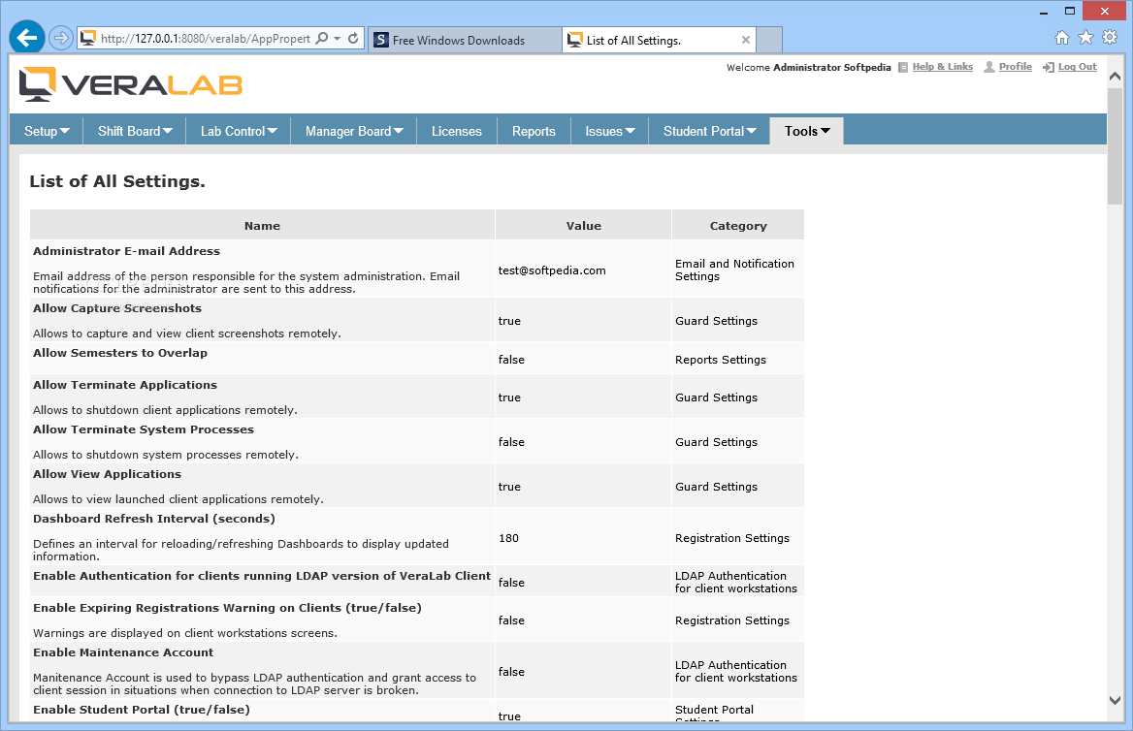Open the Reports menu item
1133x731 pixels.
pyautogui.click(x=534, y=131)
